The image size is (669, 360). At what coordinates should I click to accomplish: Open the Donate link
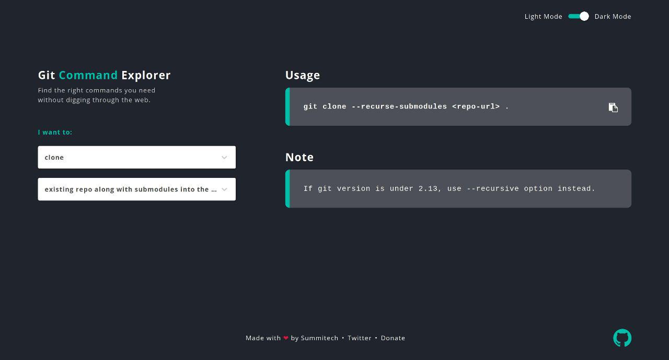coord(393,338)
